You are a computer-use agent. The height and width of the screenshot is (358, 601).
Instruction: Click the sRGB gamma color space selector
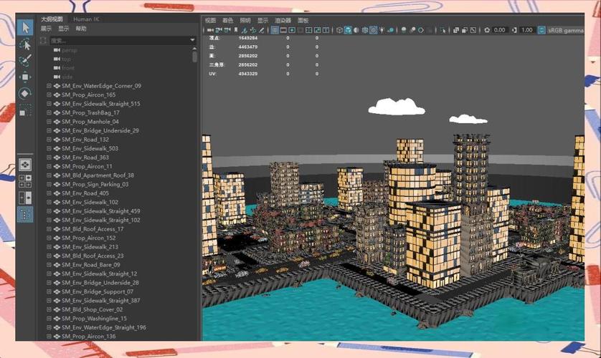point(565,30)
